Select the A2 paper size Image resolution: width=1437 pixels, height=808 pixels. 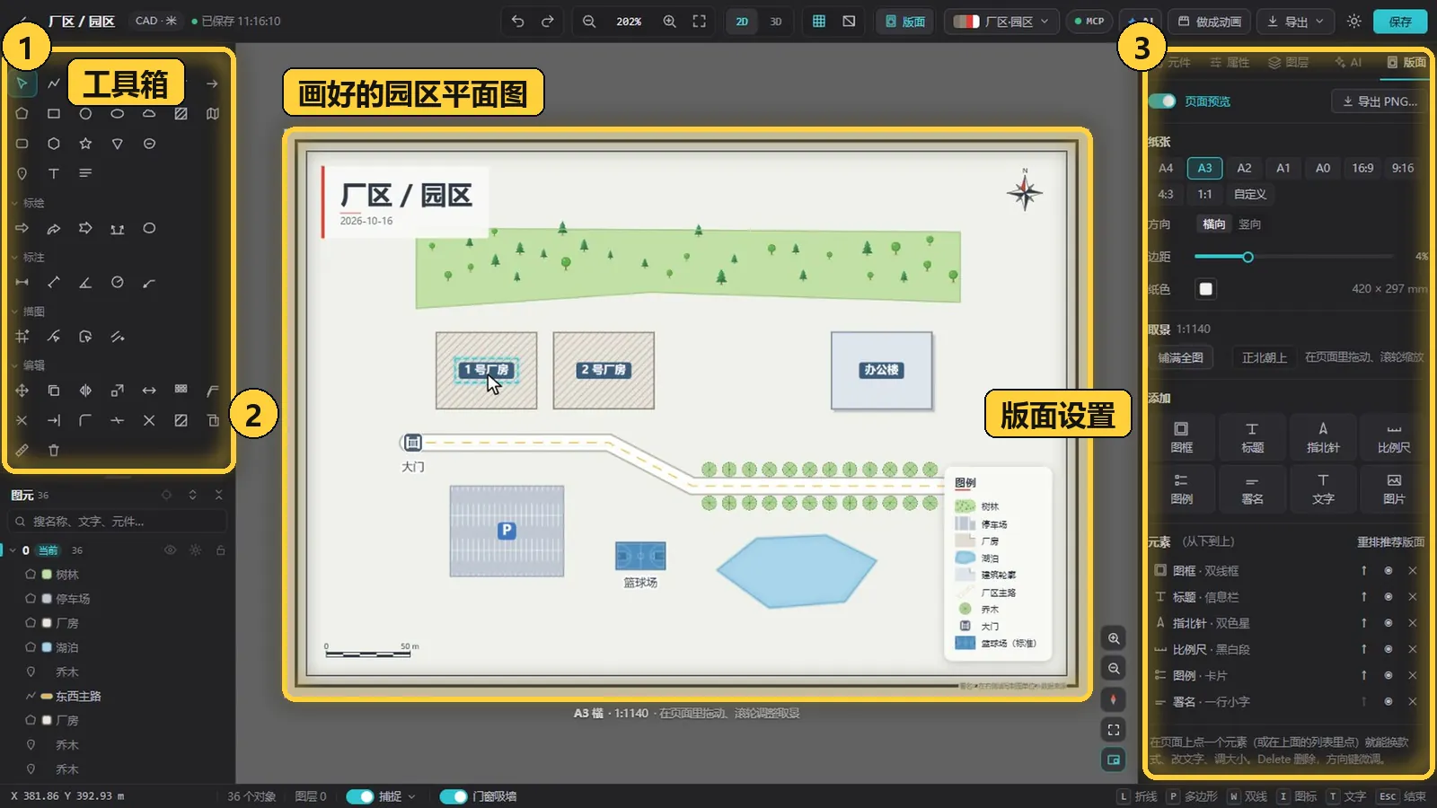[x=1244, y=168]
